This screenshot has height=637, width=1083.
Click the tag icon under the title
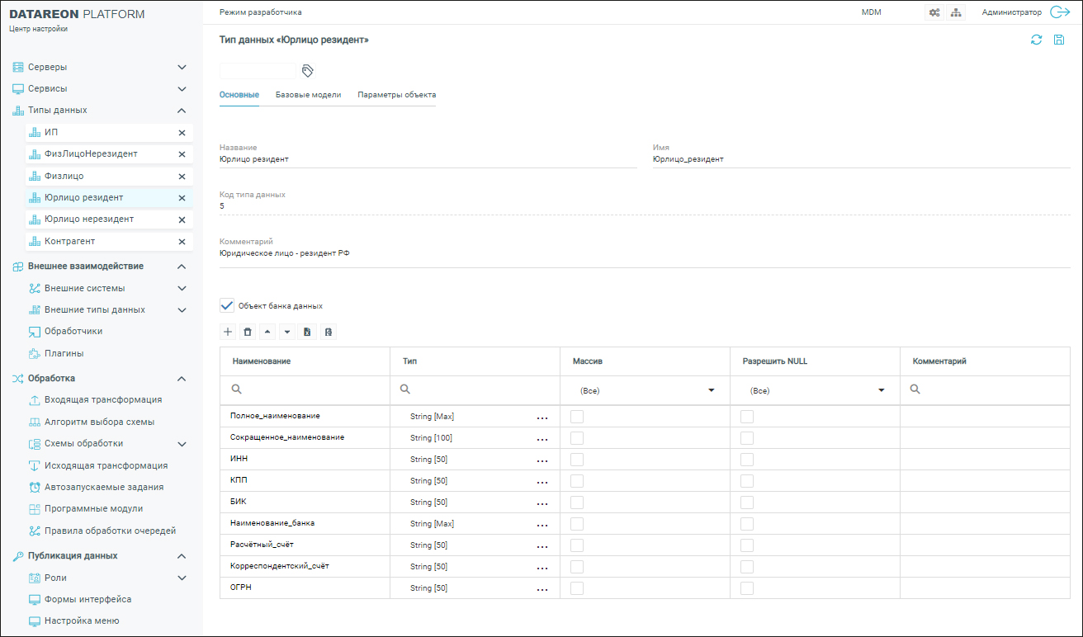pos(308,70)
